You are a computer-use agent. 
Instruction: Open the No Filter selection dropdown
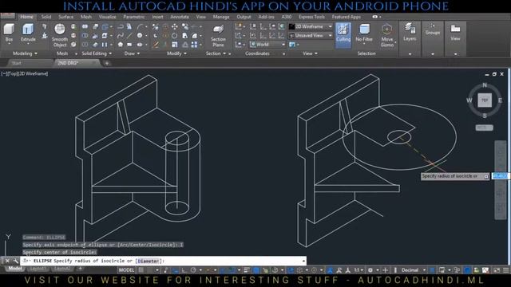[364, 33]
